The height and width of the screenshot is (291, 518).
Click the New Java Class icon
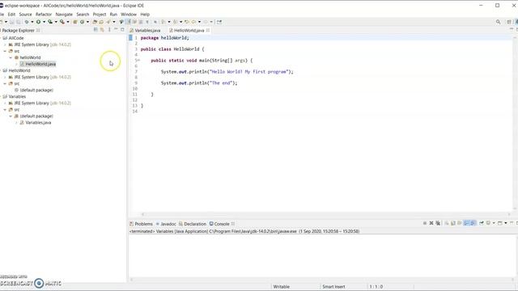pos(83,22)
